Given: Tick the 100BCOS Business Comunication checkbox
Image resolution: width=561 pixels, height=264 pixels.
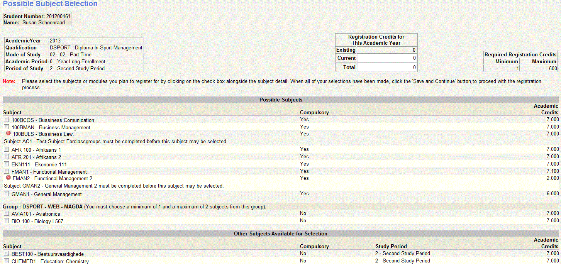Looking at the screenshot, I should click(x=6, y=120).
